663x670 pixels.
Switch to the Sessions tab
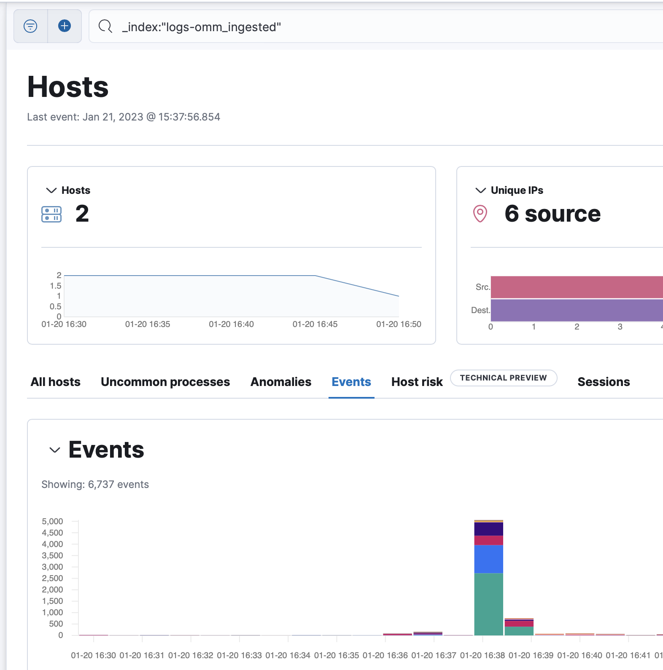[604, 382]
